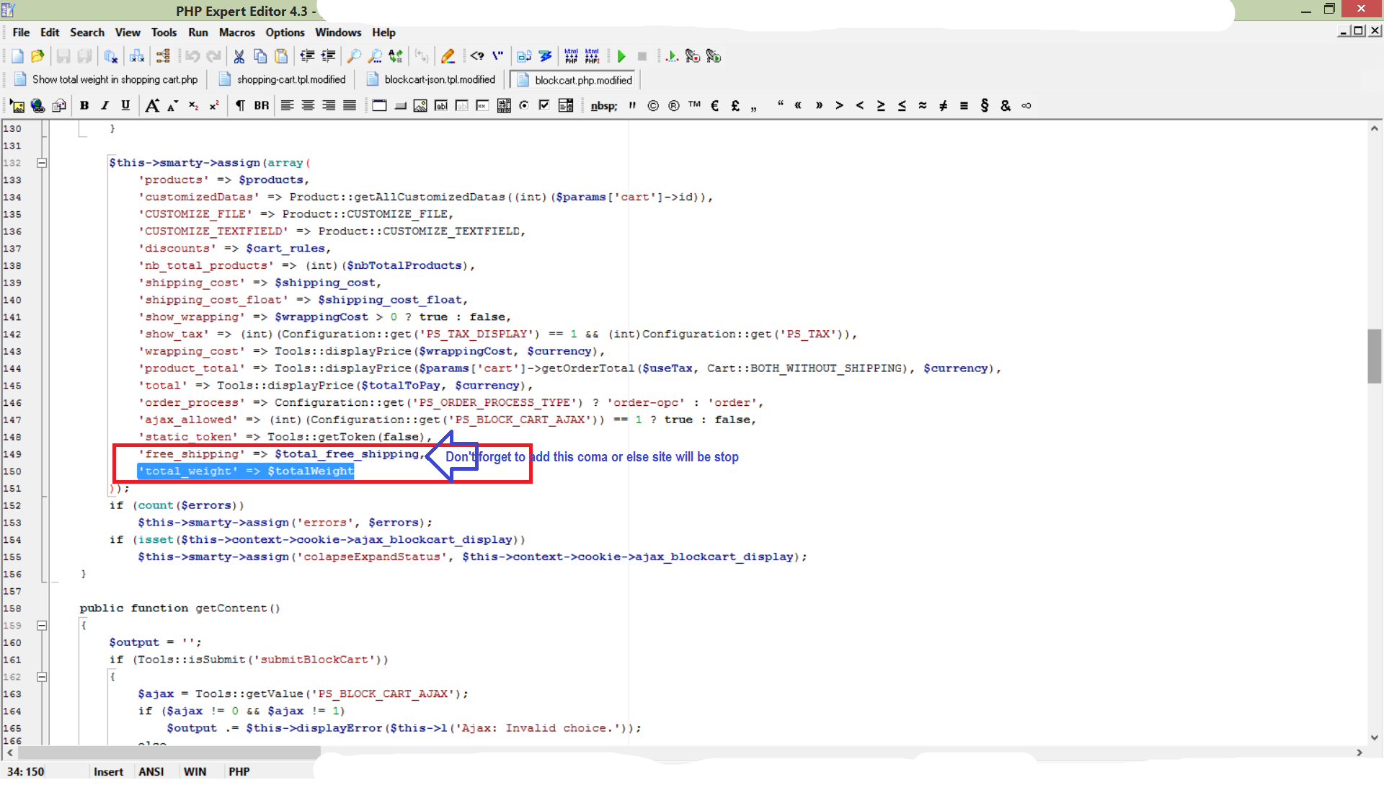Screen dimensions: 1384x811
Task: Click the Cut scissors icon
Action: click(239, 56)
